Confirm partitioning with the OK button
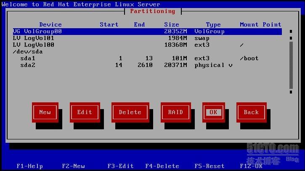This screenshot has width=305, height=171. click(x=214, y=112)
